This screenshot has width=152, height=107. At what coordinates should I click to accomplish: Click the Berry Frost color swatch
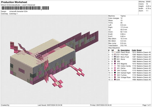tap(115, 57)
